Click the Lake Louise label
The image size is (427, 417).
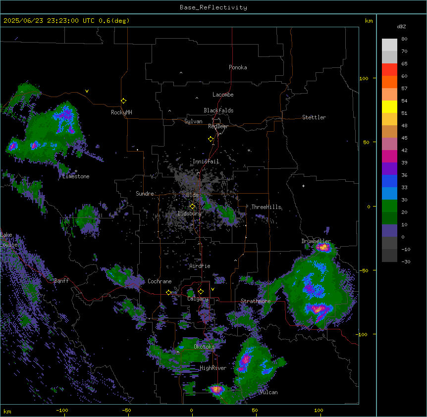(x=8, y=240)
